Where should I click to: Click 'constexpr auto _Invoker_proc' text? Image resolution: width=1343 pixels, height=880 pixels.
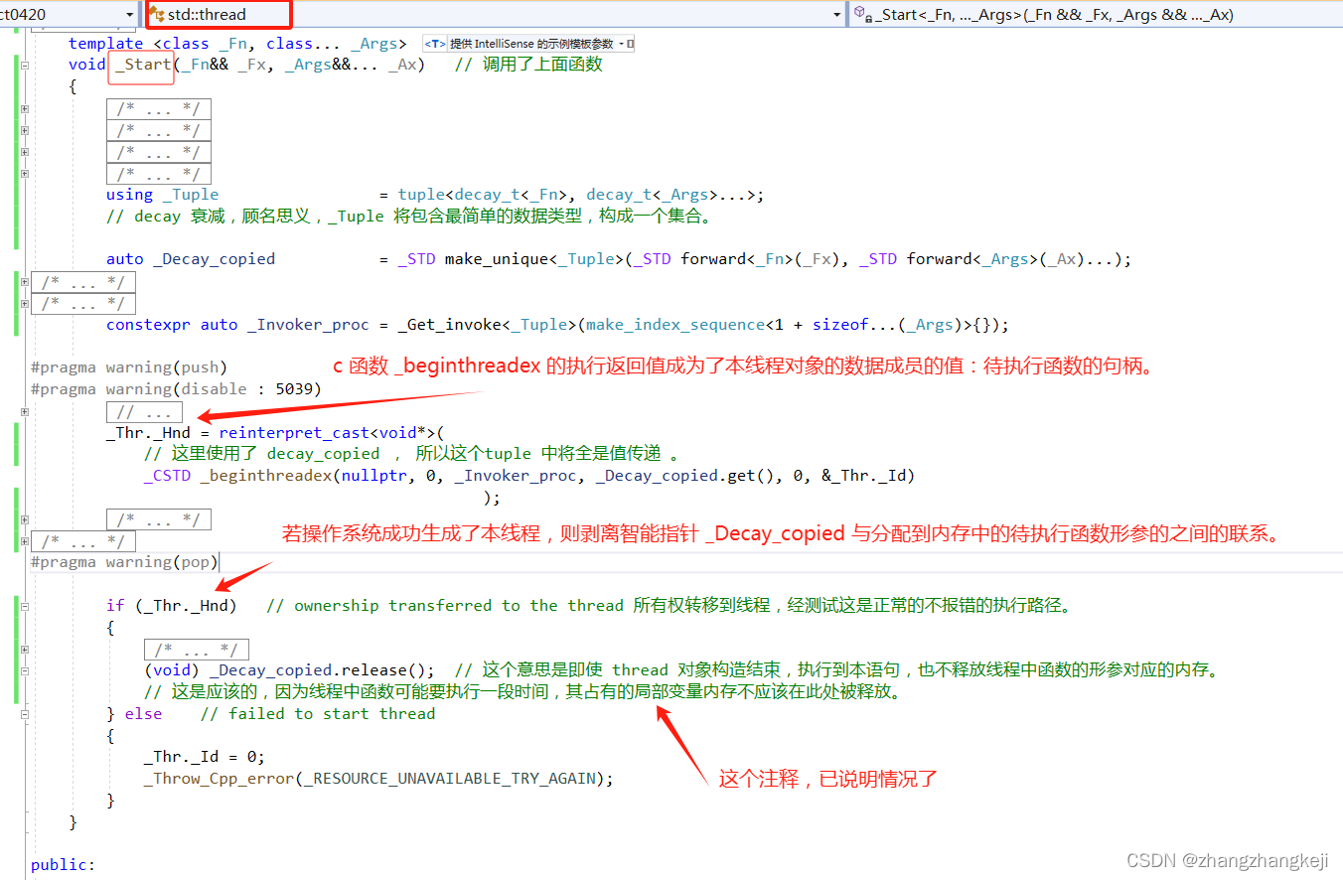pyautogui.click(x=237, y=325)
